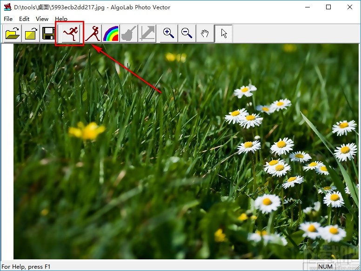The width and height of the screenshot is (361, 271).
Task: Zoom in using the plus magnifier
Action: click(x=168, y=33)
